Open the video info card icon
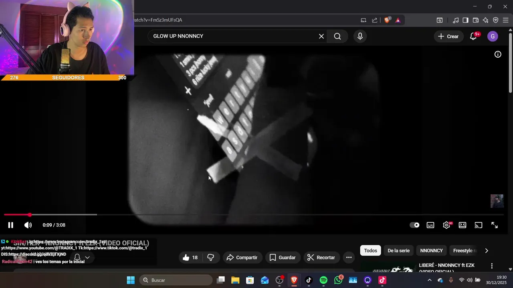Viewport: 513px width, 288px height. coord(498,54)
